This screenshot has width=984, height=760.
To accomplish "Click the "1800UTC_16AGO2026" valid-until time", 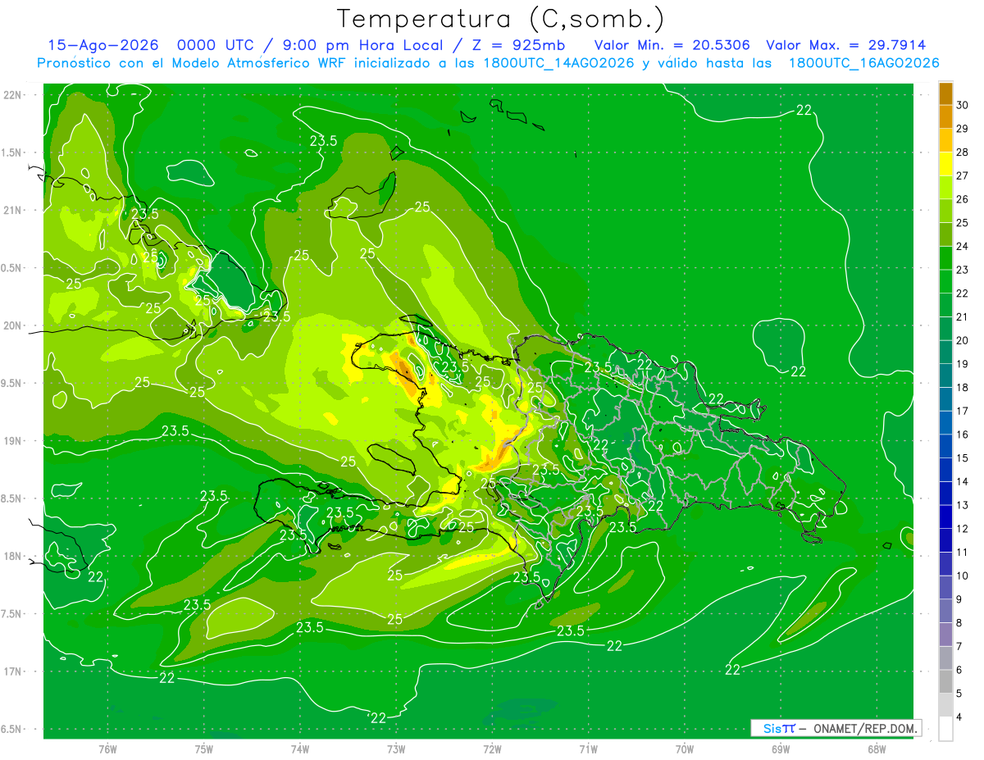I will tap(864, 62).
